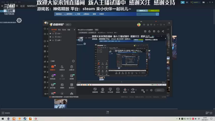Open Steam 添加游戏 at bottom left
The height and width of the screenshot is (121, 215).
point(6,113)
